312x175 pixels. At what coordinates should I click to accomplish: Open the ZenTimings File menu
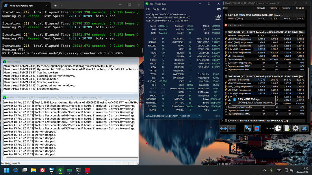tap(148, 9)
